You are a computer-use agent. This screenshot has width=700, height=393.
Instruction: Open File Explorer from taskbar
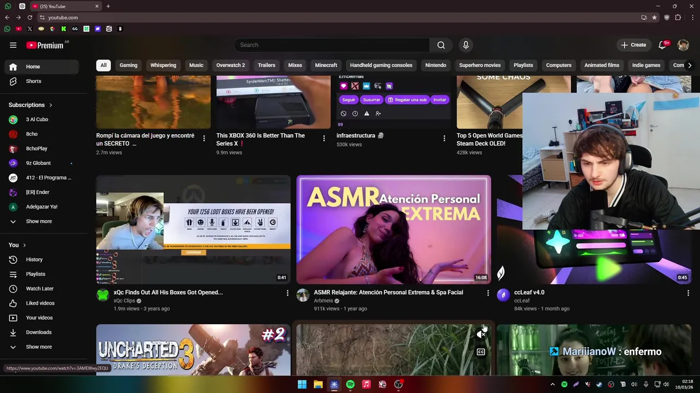pos(318,384)
